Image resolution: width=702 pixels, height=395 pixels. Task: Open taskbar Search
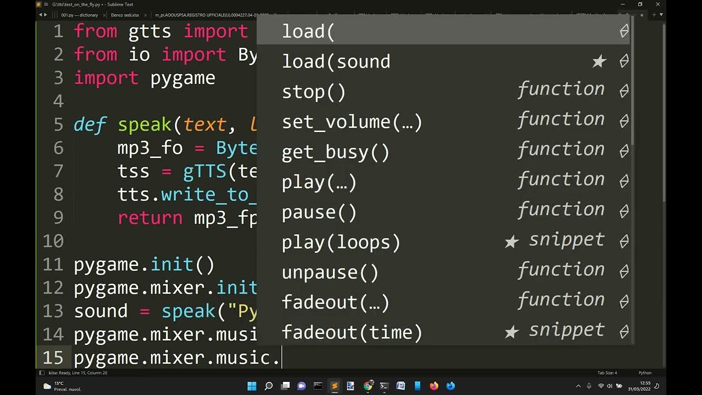[x=269, y=386]
